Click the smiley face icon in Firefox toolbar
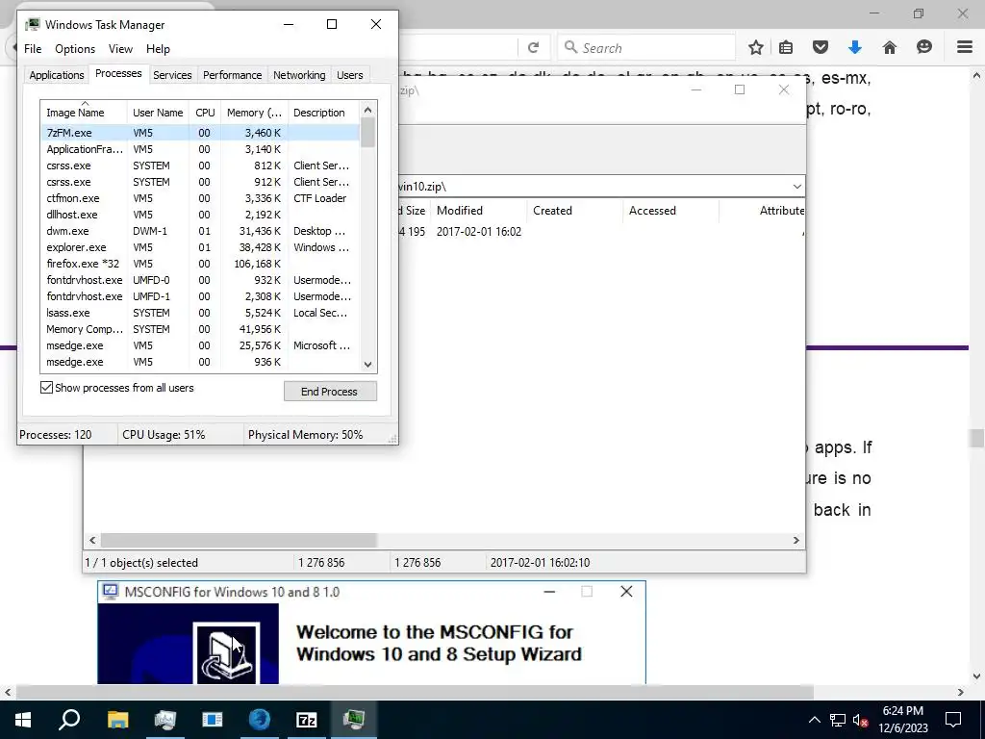Image resolution: width=985 pixels, height=739 pixels. pyautogui.click(x=924, y=47)
